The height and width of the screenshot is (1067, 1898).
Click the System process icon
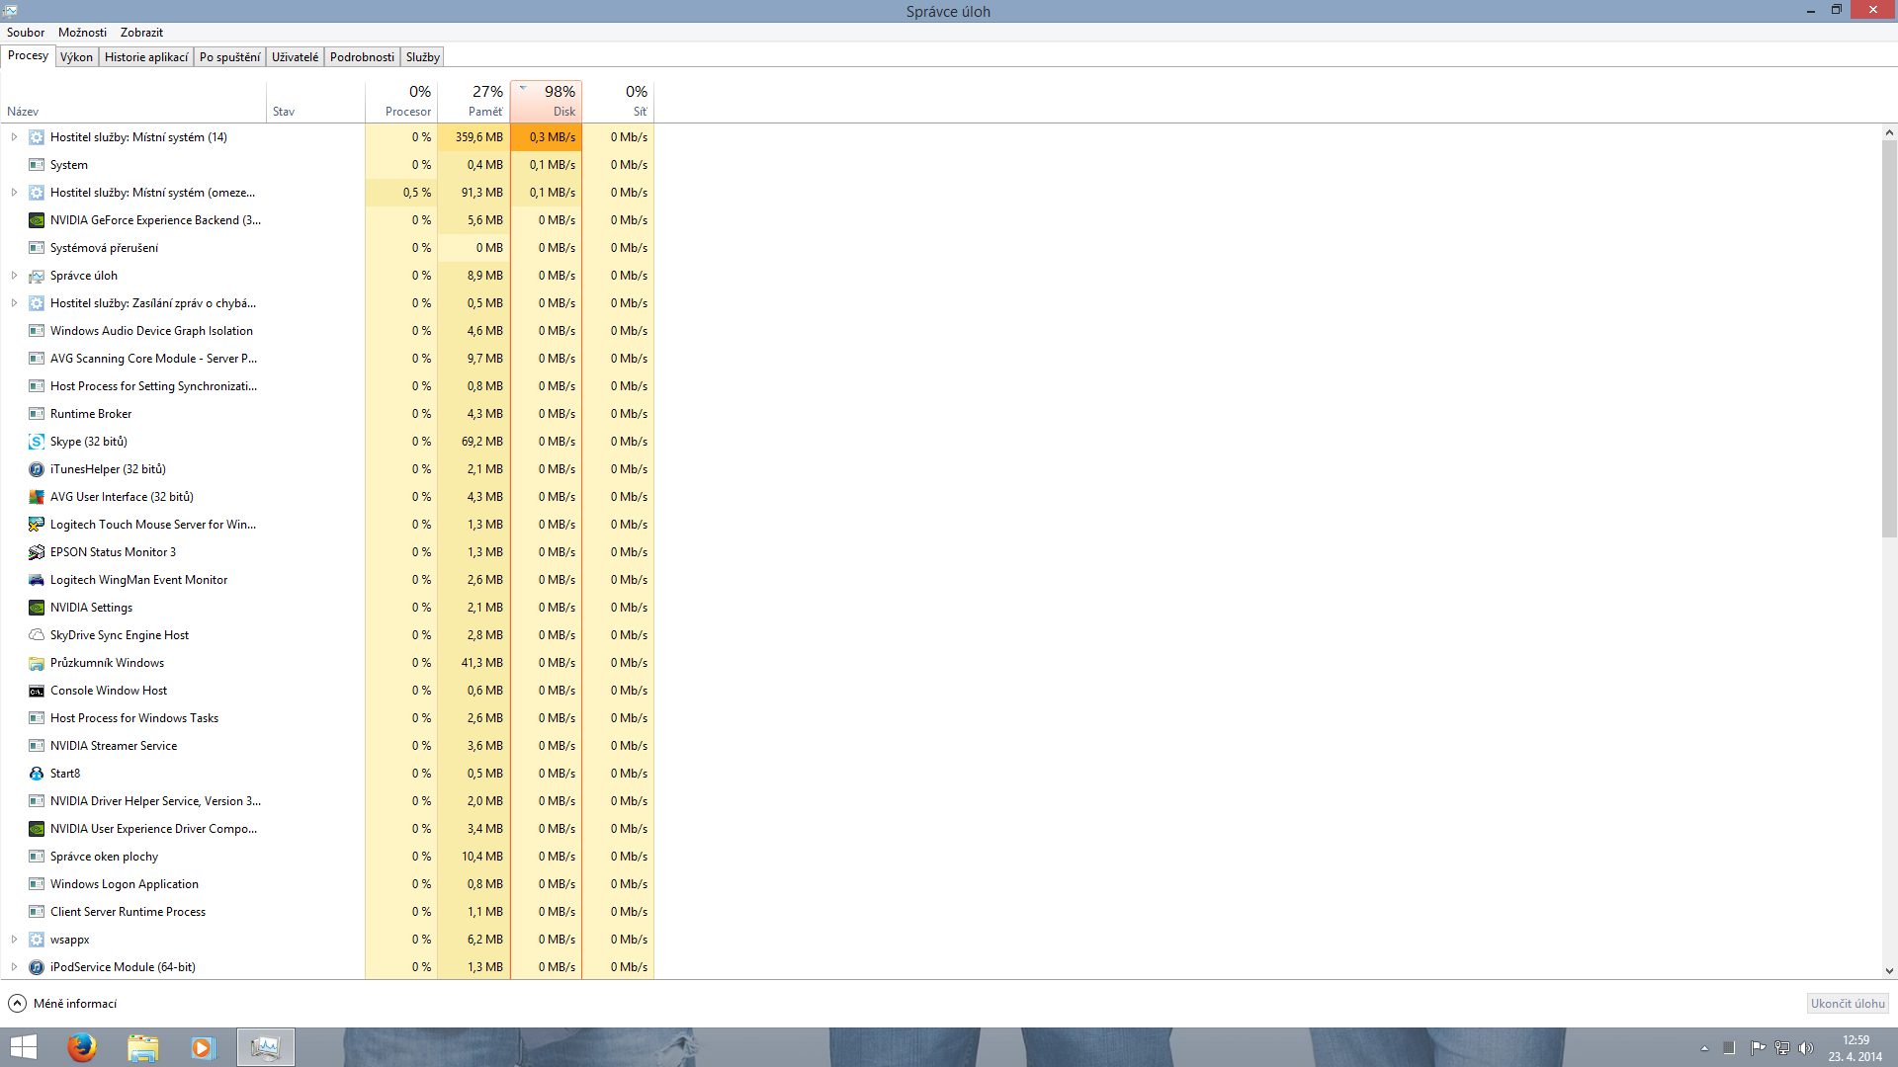pyautogui.click(x=37, y=165)
